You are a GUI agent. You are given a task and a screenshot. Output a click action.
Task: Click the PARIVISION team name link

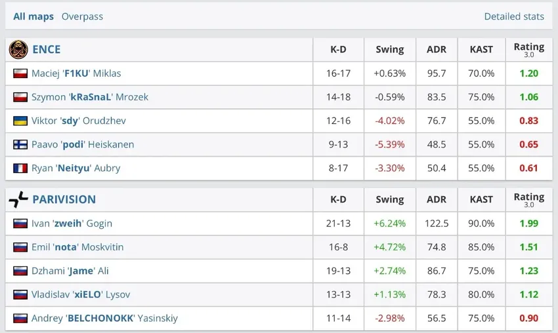[x=64, y=199]
